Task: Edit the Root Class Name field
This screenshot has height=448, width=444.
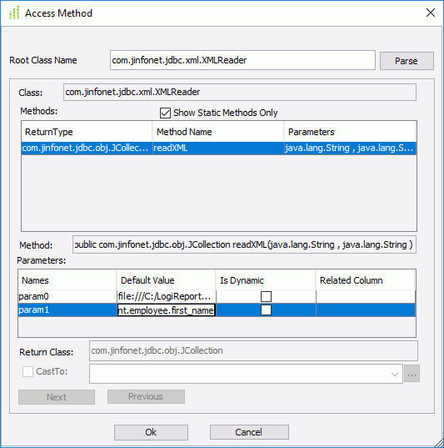Action: click(242, 60)
